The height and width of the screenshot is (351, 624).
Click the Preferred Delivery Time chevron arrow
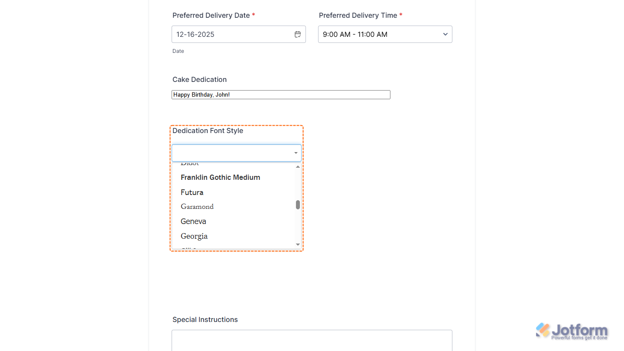(x=445, y=34)
